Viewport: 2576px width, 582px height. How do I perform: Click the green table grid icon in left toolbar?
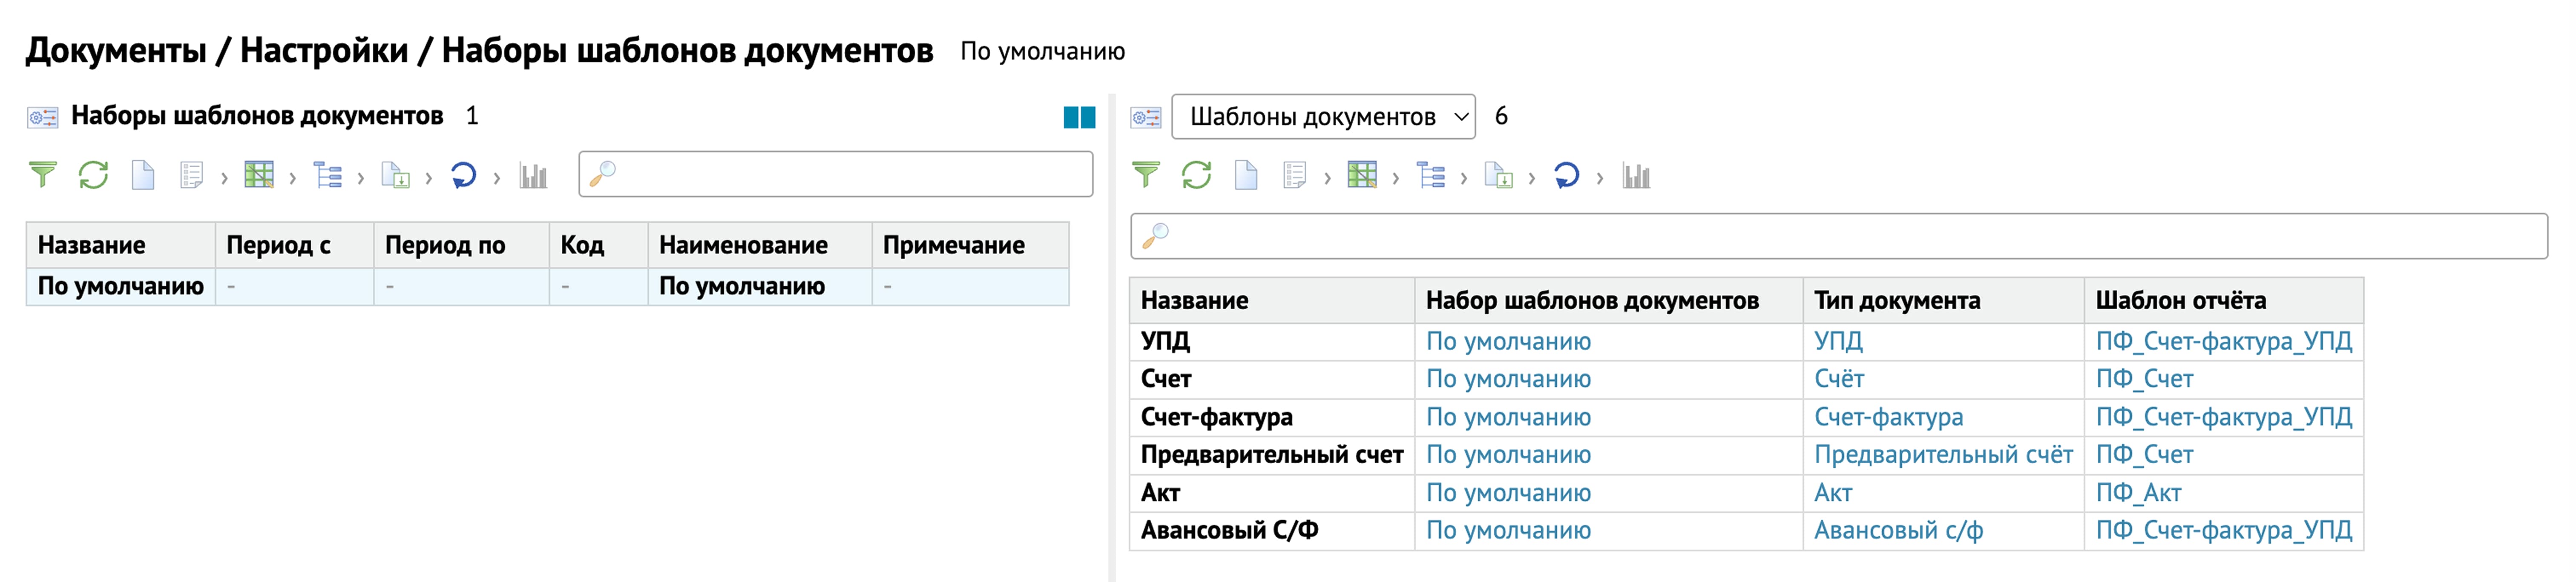tap(259, 176)
